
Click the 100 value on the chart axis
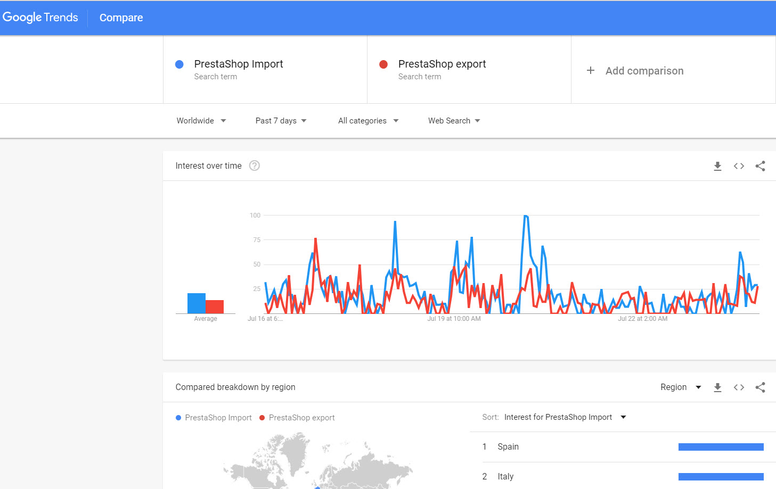[x=255, y=216]
